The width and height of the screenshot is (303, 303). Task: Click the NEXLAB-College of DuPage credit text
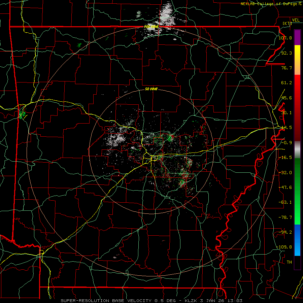tap(269, 4)
